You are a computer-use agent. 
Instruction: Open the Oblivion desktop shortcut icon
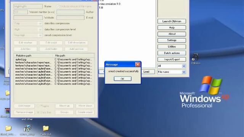(x=196, y=59)
